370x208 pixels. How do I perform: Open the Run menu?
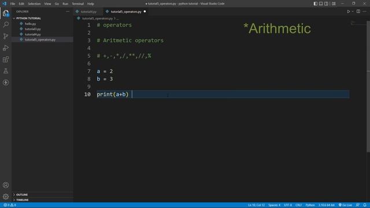pos(65,4)
